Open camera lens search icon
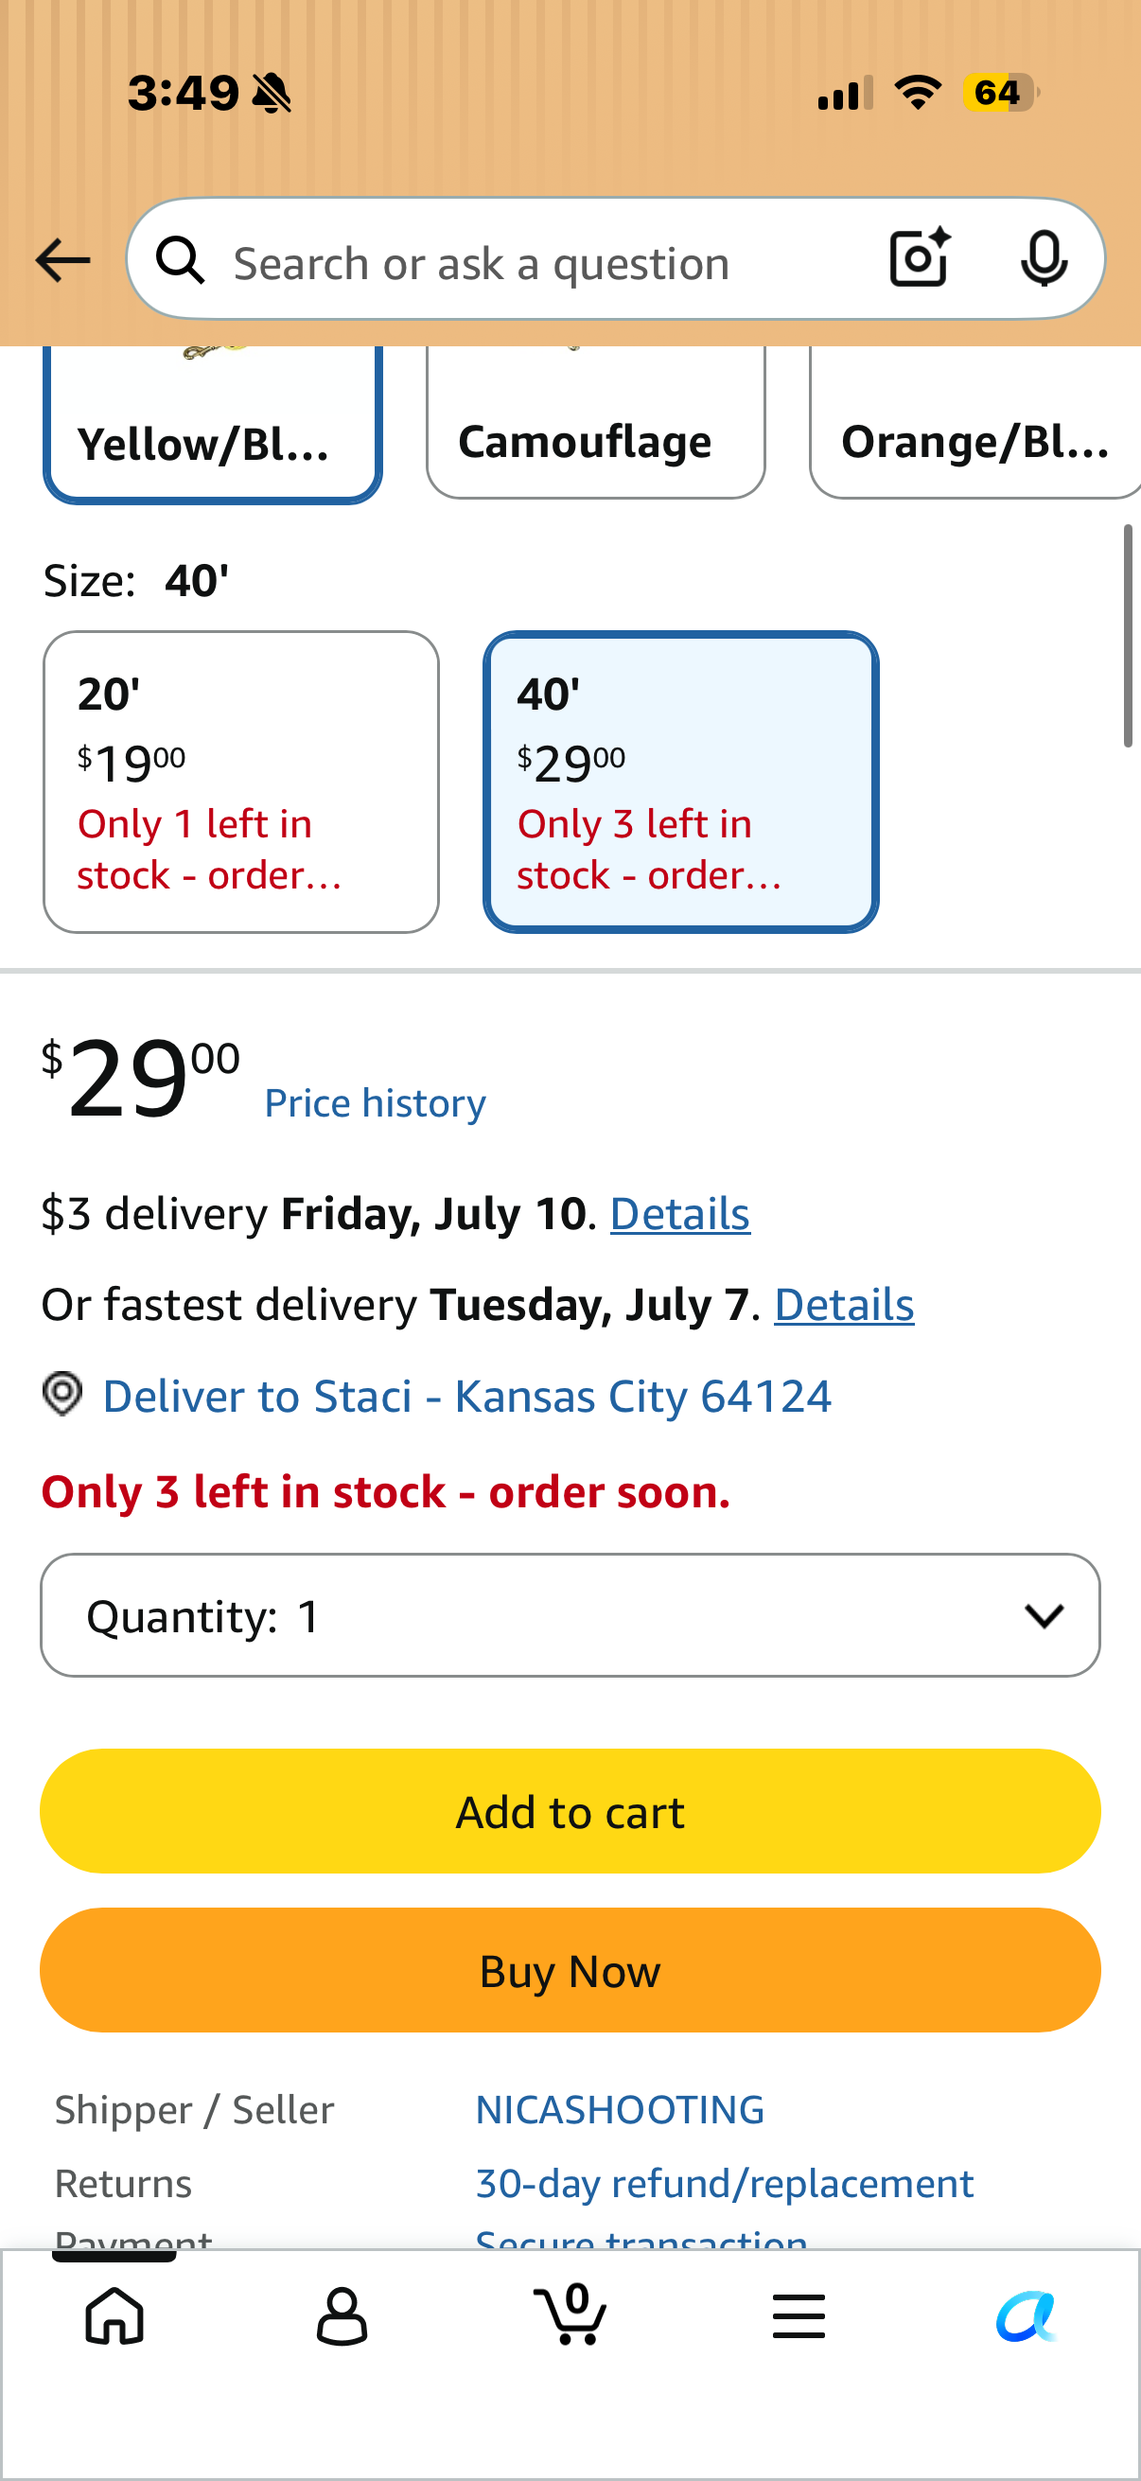1141x2481 pixels. coord(919,258)
